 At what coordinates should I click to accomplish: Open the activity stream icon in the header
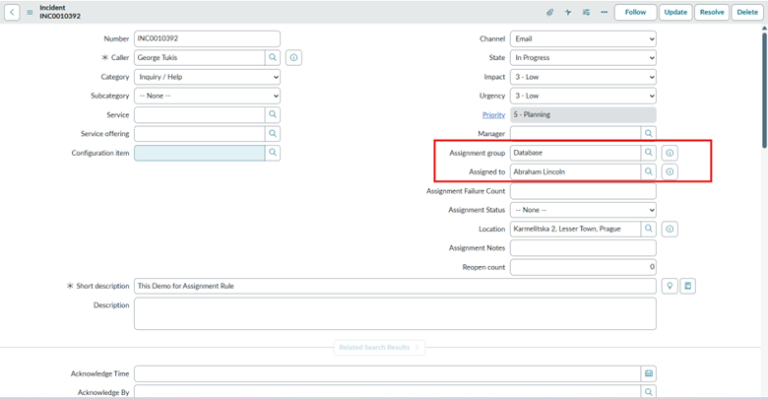click(x=568, y=12)
